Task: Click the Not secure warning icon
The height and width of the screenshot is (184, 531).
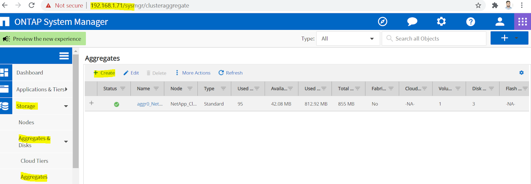Action: (48, 6)
